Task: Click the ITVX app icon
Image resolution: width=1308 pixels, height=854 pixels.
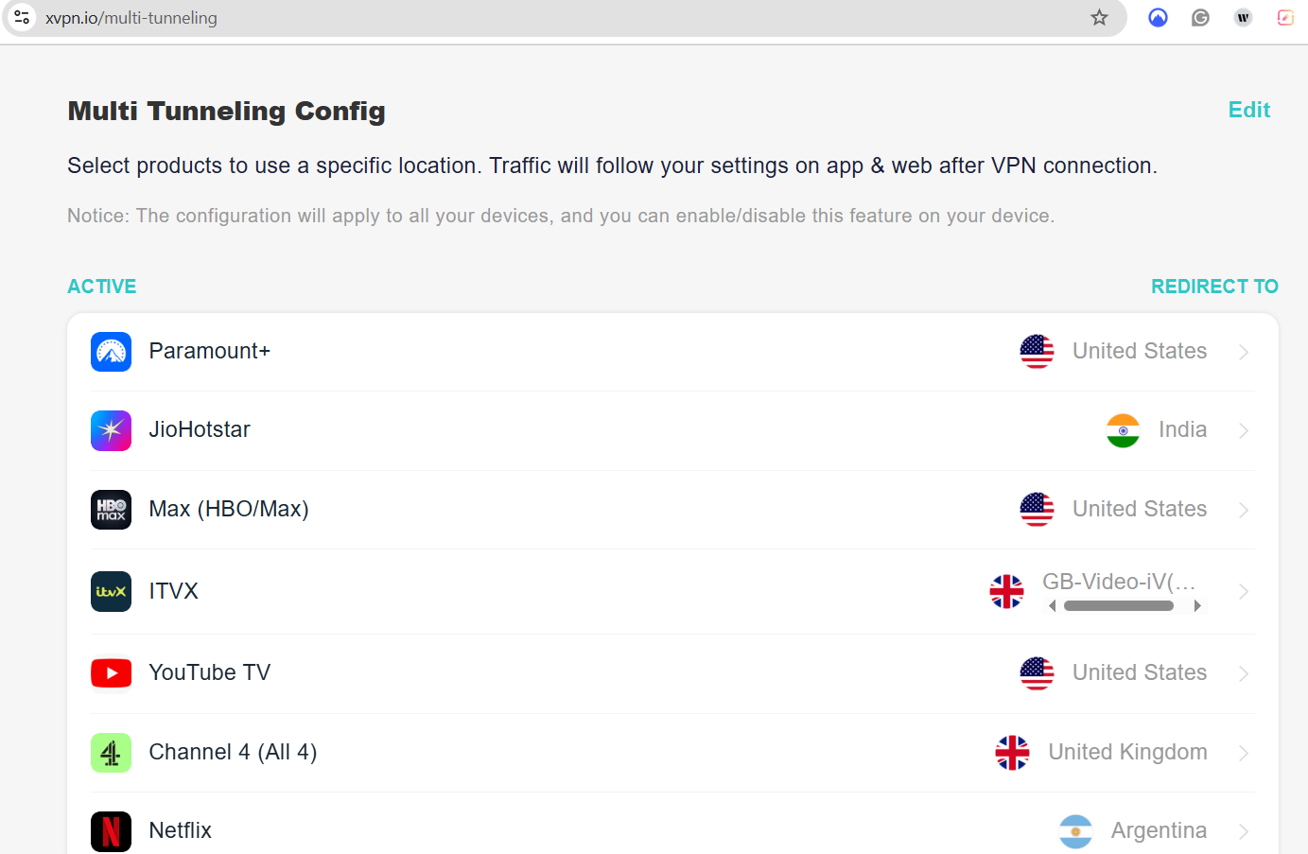Action: (x=111, y=591)
